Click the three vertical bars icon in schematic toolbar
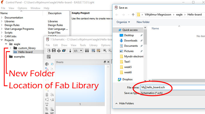The width and height of the screenshot is (205, 114). [87, 51]
